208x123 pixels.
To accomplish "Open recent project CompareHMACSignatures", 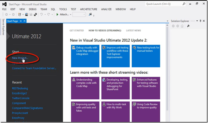I will point(28,108).
